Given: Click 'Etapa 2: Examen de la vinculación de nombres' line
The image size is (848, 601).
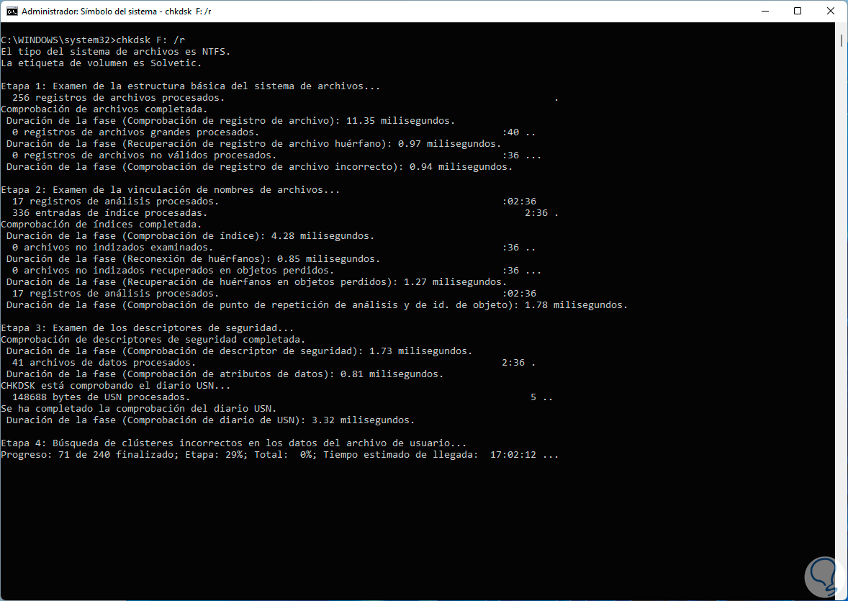Looking at the screenshot, I should pyautogui.click(x=171, y=189).
